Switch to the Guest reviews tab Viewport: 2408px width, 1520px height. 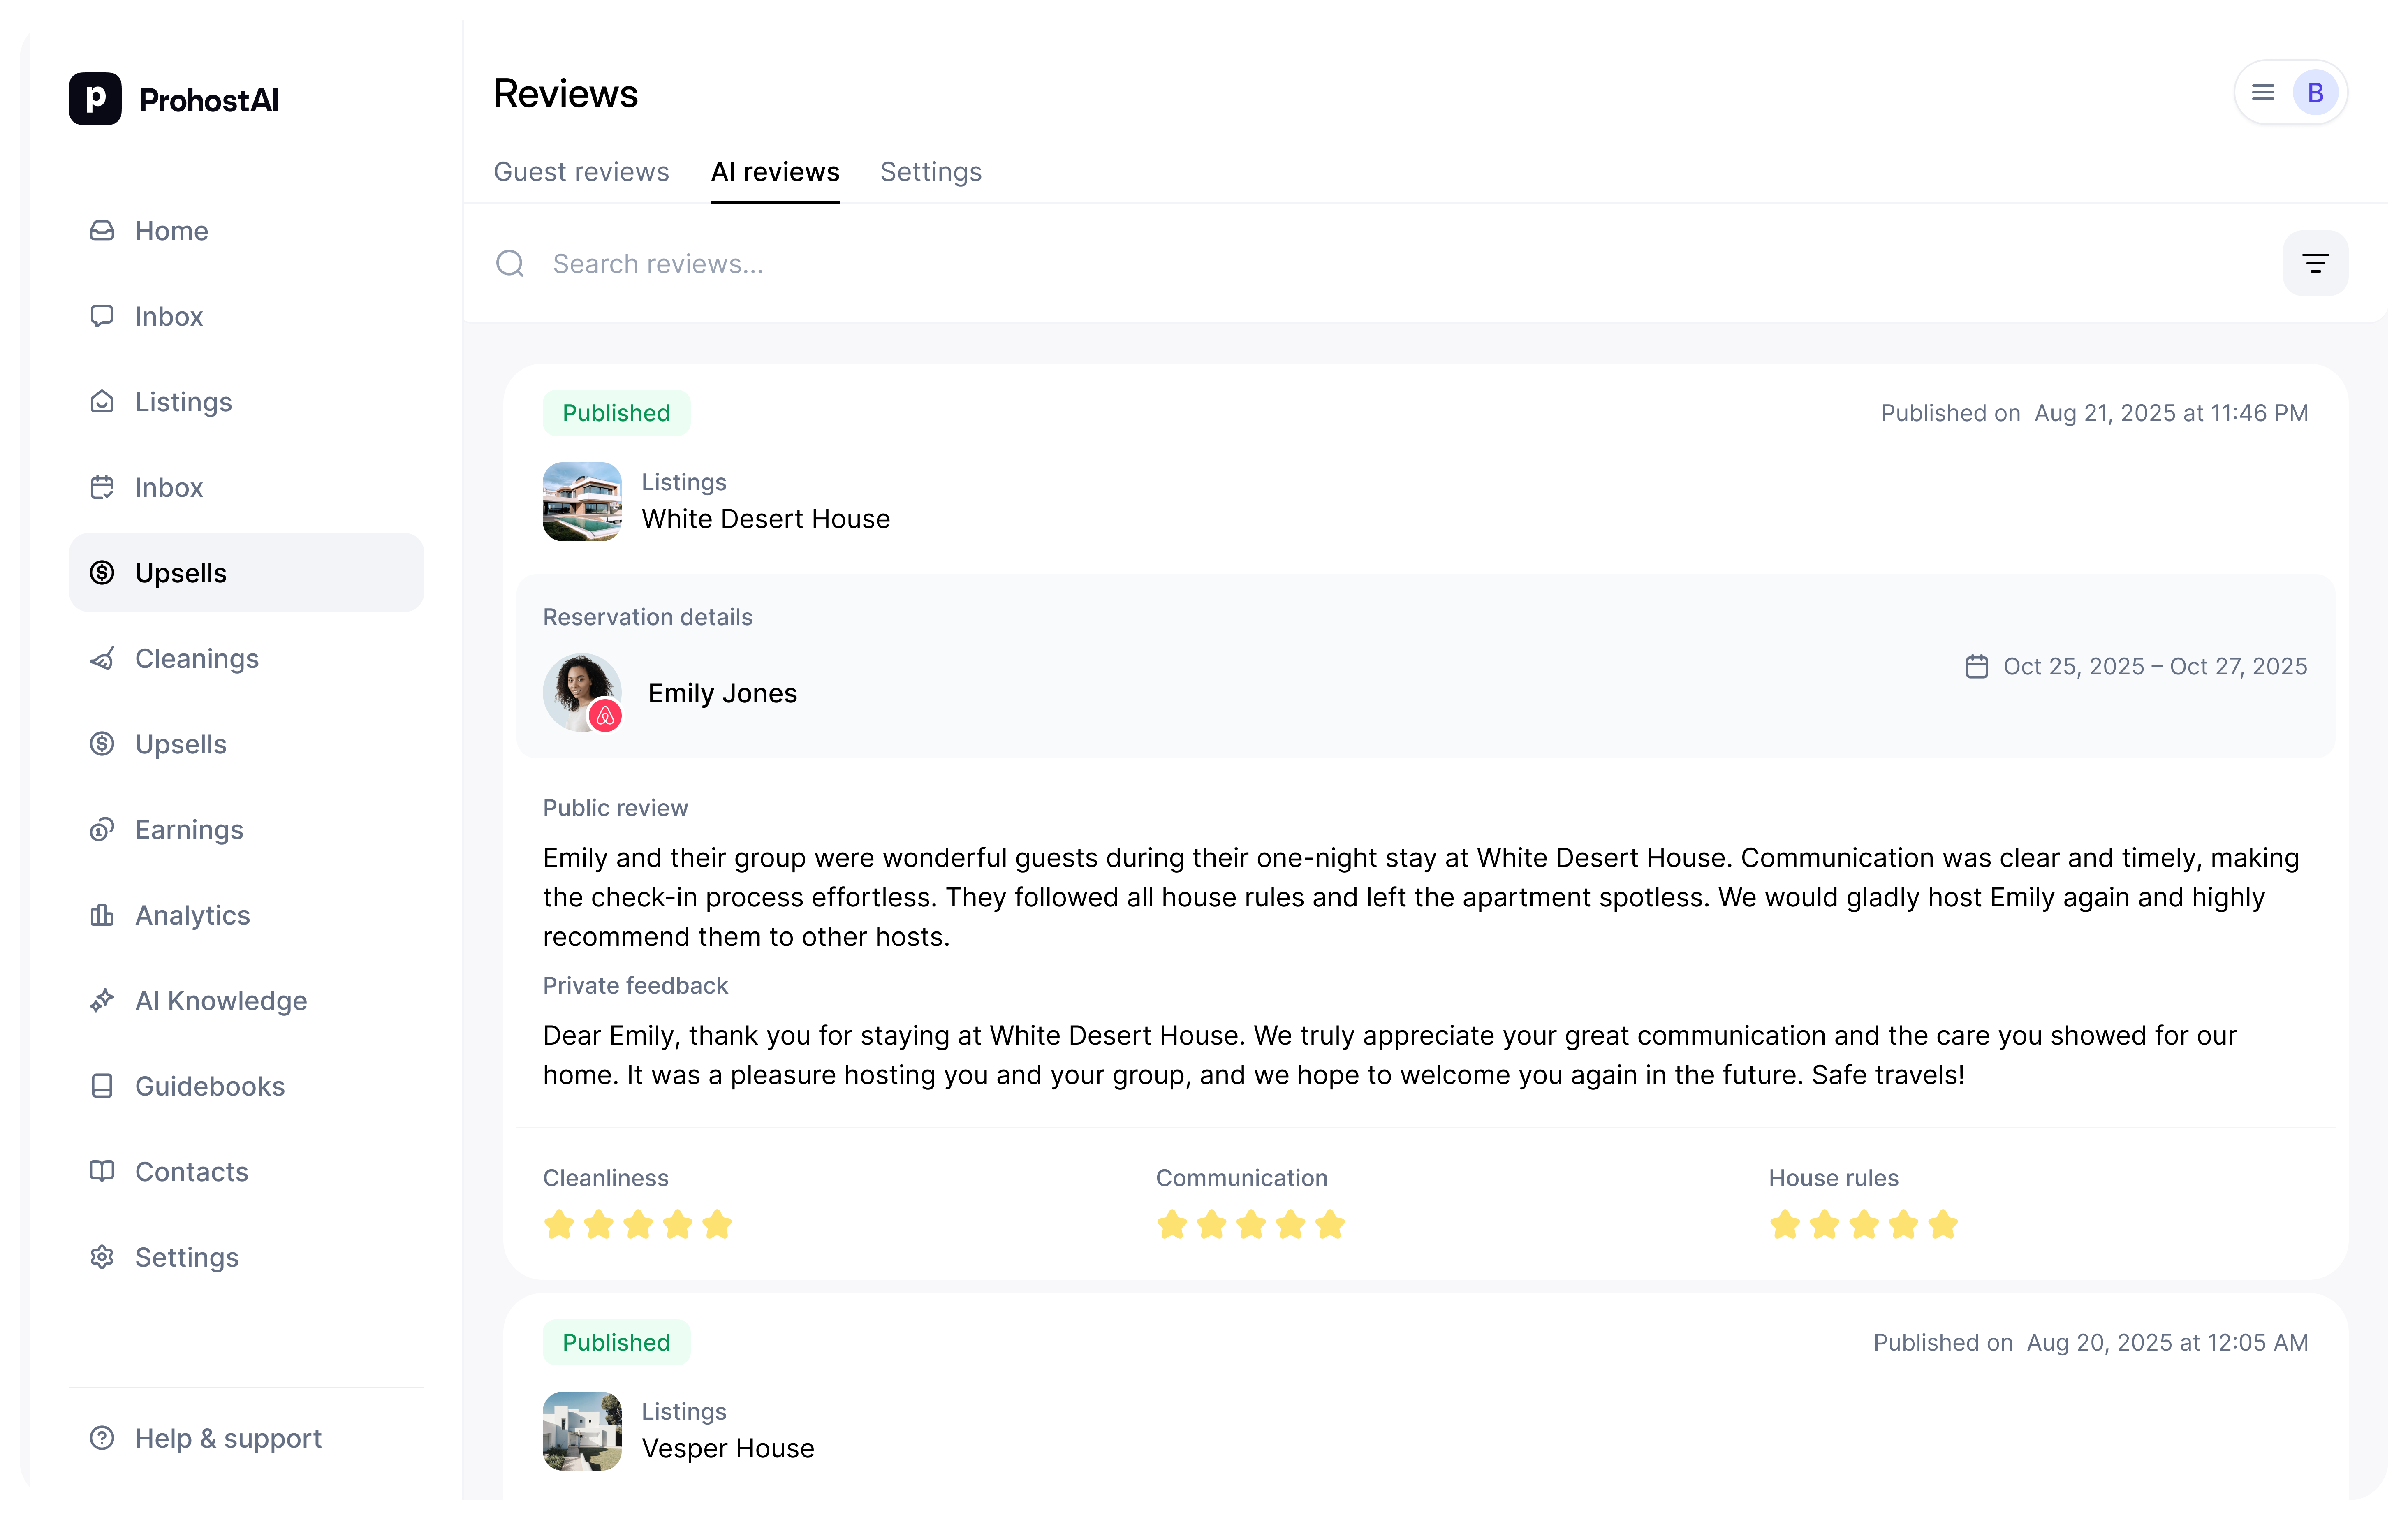[581, 171]
